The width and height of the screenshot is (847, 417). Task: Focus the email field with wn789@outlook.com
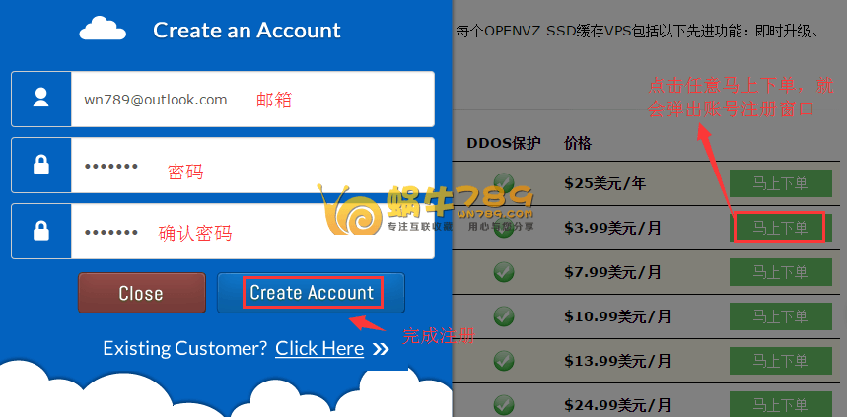point(252,99)
